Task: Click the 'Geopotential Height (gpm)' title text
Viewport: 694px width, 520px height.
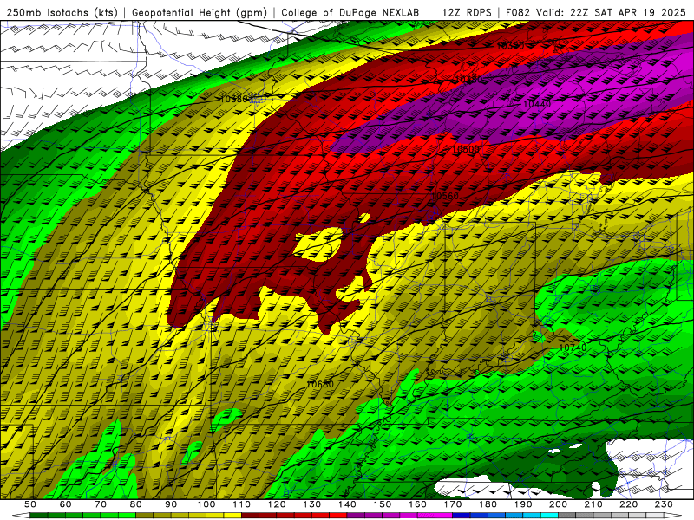Action: point(200,12)
